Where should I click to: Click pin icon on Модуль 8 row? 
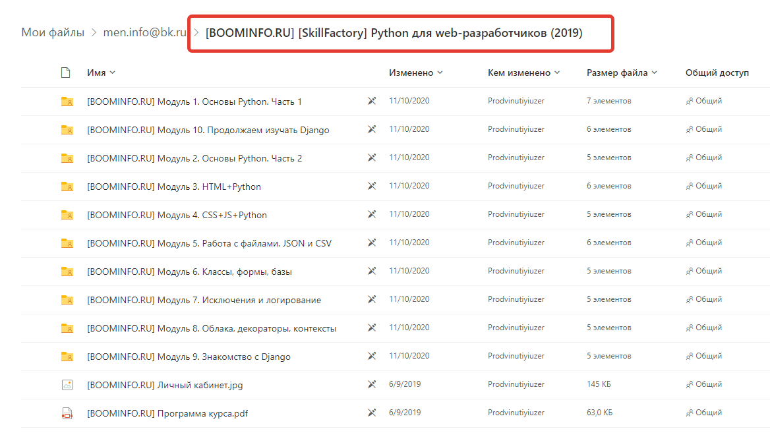[x=372, y=328]
